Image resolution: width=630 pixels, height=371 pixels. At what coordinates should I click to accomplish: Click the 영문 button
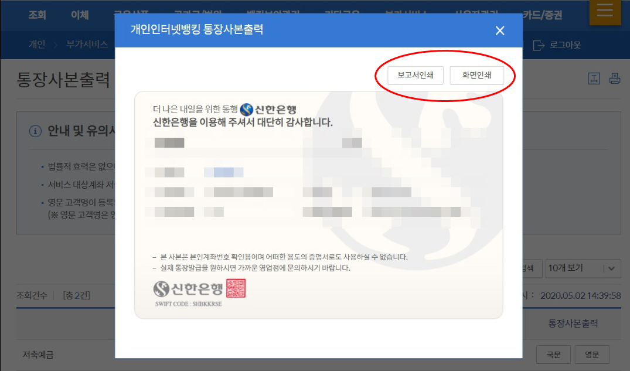click(x=592, y=355)
